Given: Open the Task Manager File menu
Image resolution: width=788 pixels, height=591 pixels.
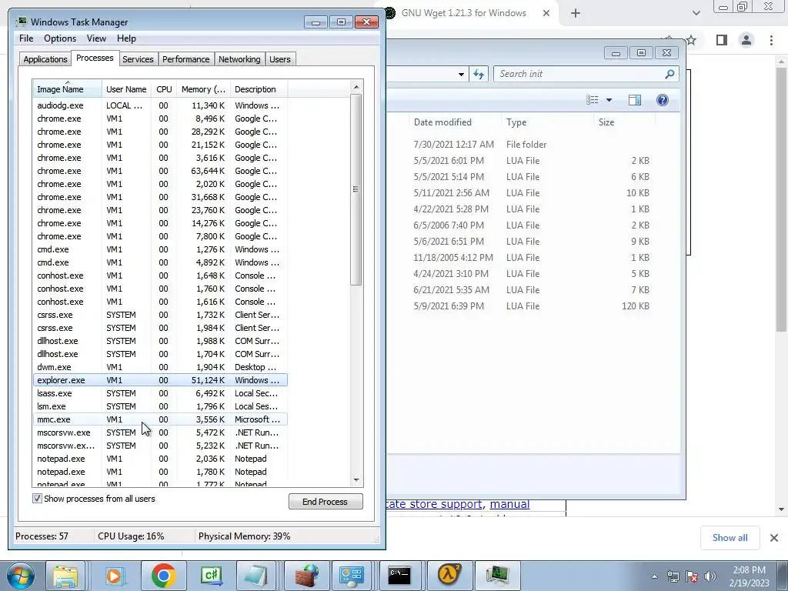Looking at the screenshot, I should (x=26, y=38).
